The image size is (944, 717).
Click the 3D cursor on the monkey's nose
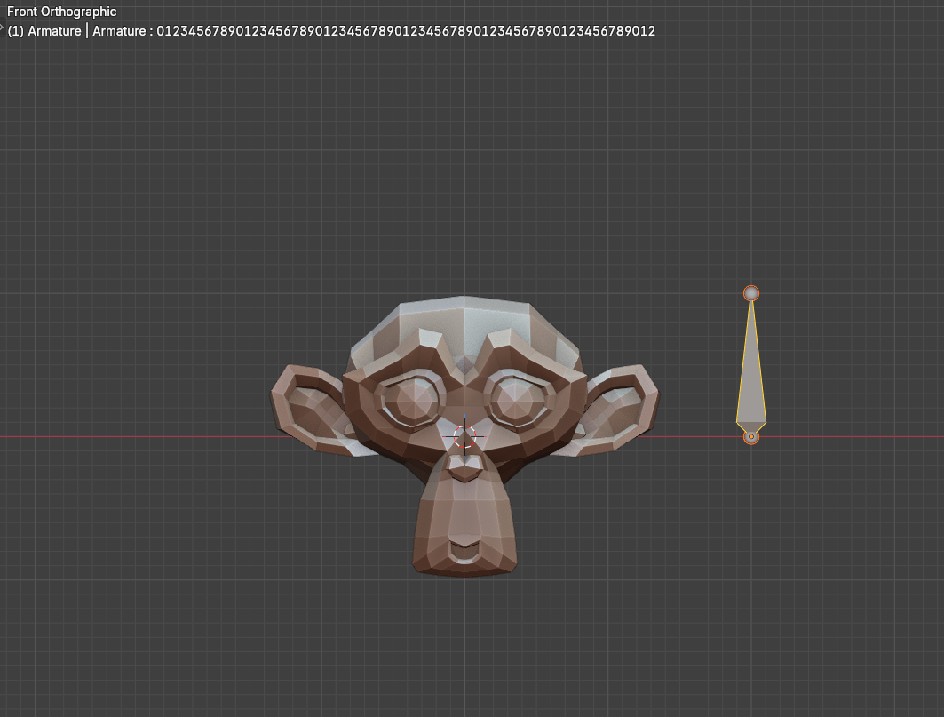tap(464, 437)
